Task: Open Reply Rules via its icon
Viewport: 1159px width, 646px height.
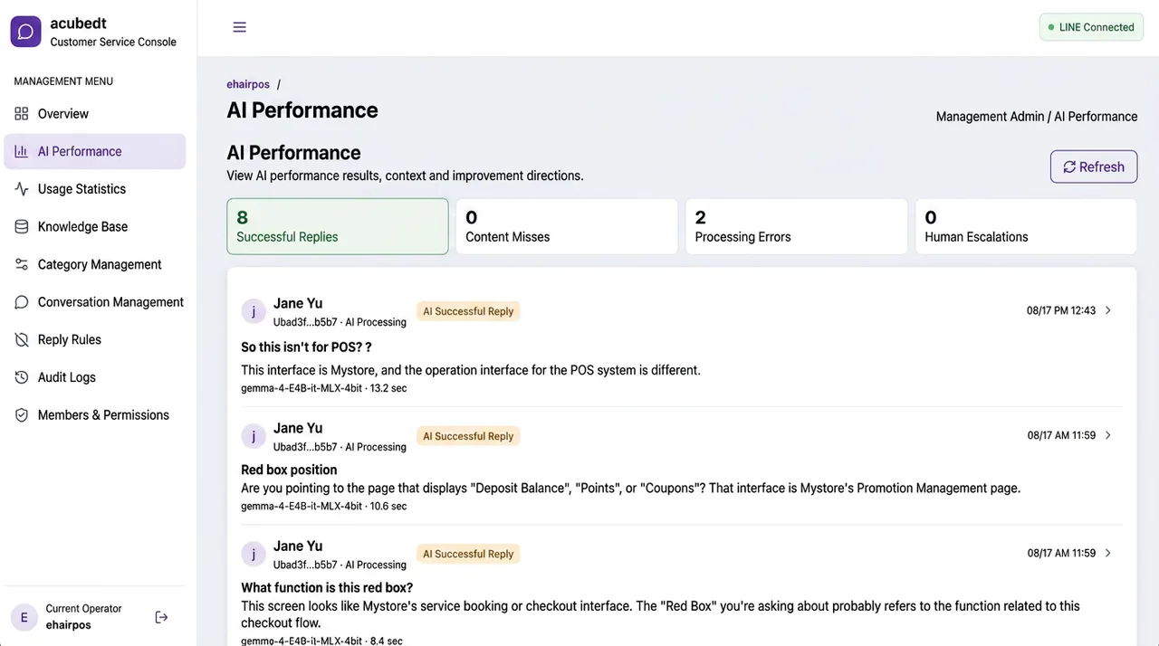Action: 22,340
